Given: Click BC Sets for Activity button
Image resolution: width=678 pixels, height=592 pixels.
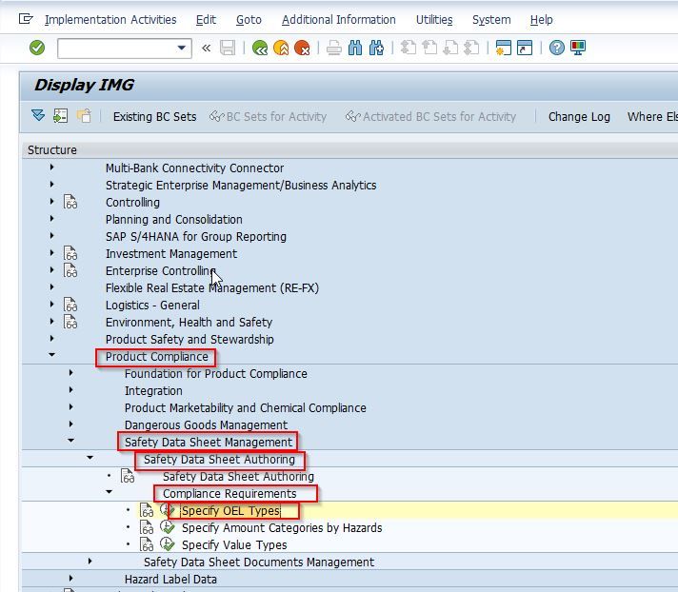Looking at the screenshot, I should (268, 117).
